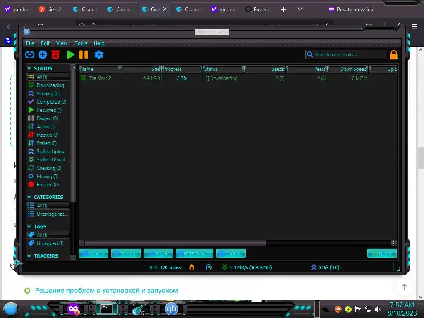The height and width of the screenshot is (318, 424).
Task: Open the Trackers tab
Action: (x=126, y=253)
